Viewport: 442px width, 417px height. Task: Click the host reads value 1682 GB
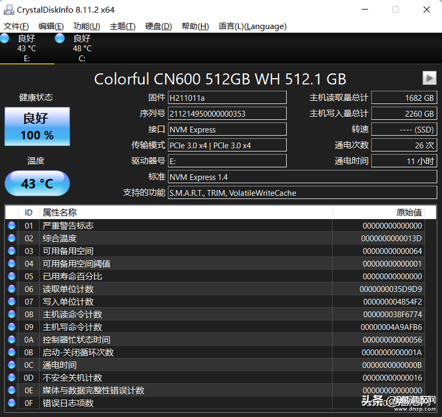tap(404, 98)
